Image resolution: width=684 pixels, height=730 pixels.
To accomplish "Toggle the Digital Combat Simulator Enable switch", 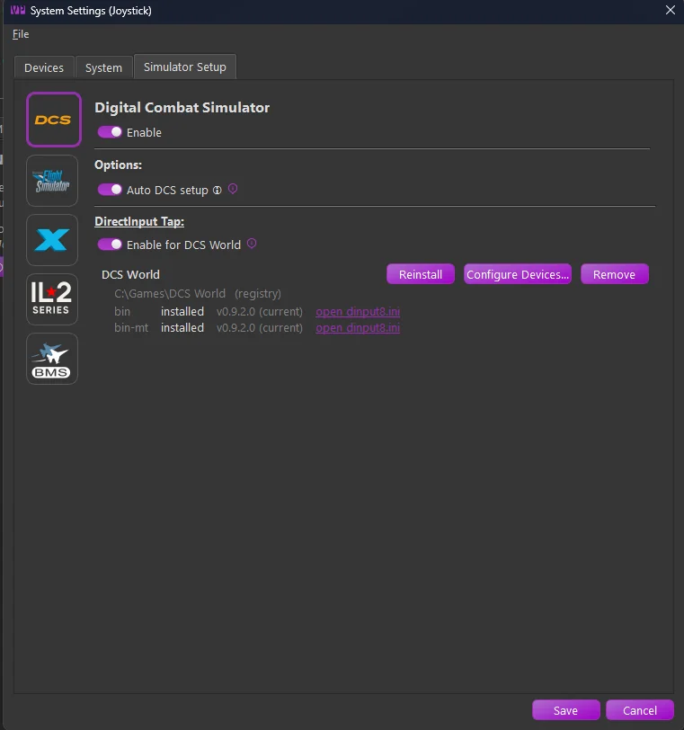I will coord(110,132).
